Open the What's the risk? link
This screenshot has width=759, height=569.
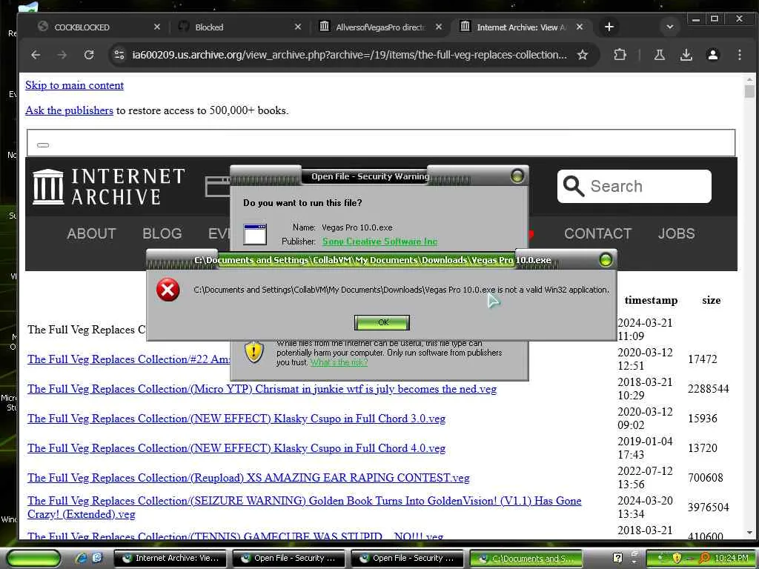(339, 362)
